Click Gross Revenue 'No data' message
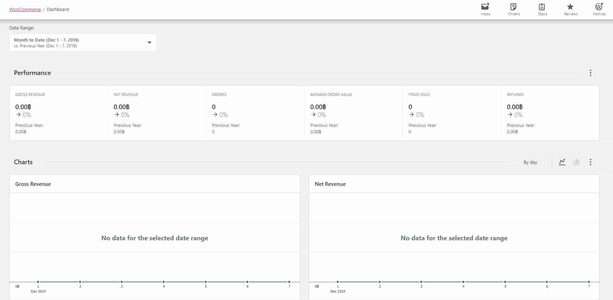 155,238
